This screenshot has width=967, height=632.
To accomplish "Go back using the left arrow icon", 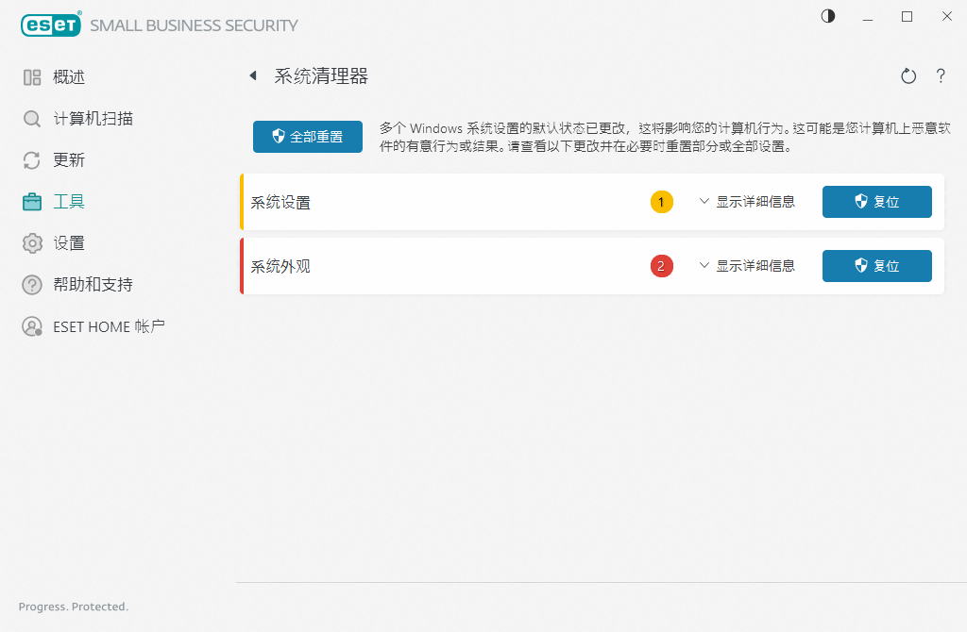I will click(x=253, y=75).
